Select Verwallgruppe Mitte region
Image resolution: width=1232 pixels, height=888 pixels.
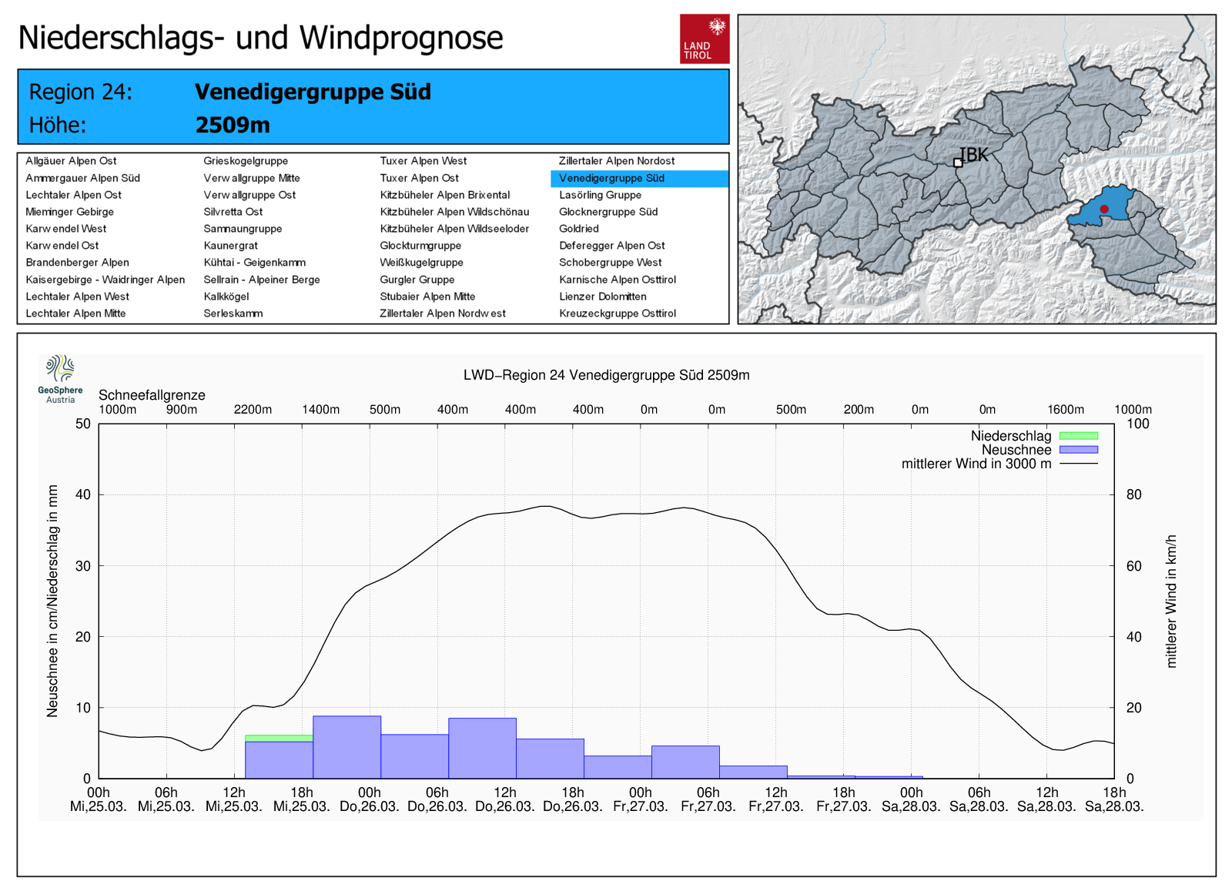point(252,178)
